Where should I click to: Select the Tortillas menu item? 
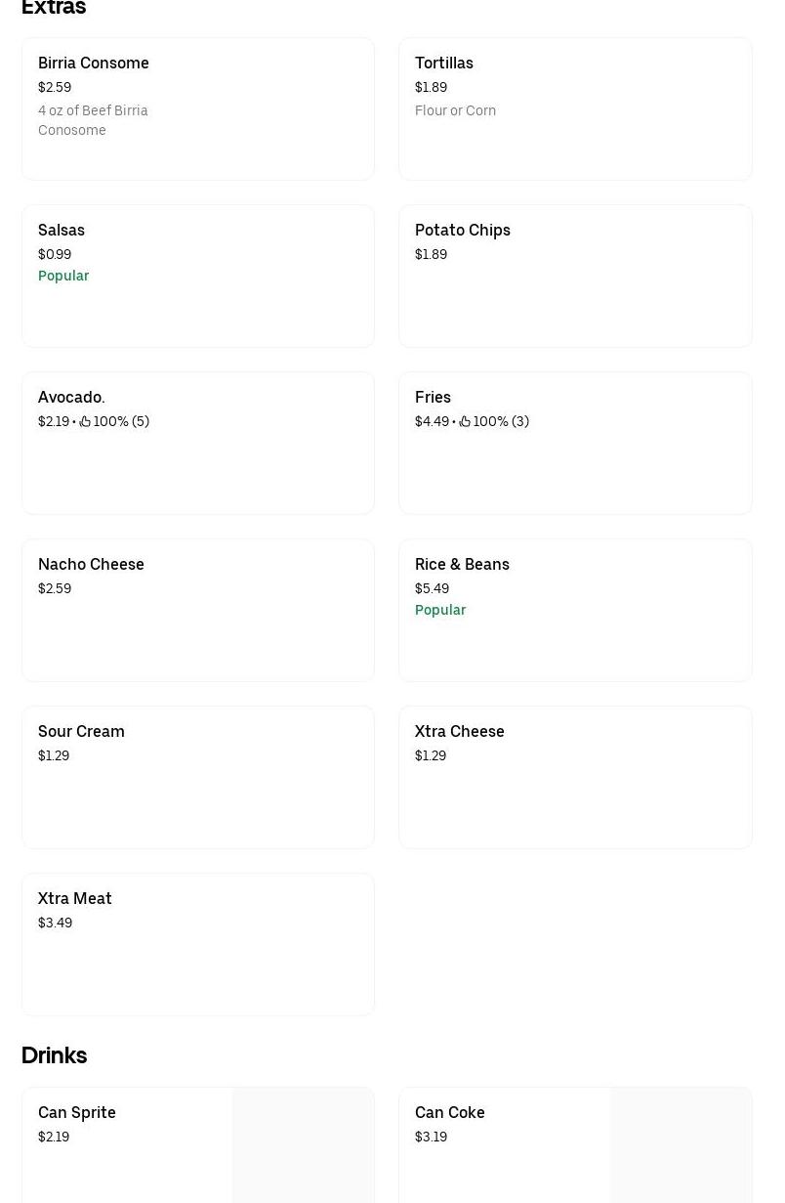[x=574, y=108]
